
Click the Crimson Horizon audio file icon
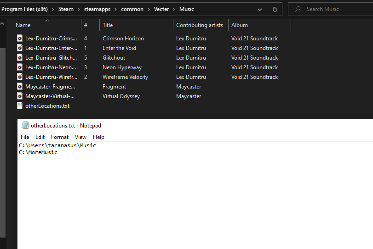point(20,39)
